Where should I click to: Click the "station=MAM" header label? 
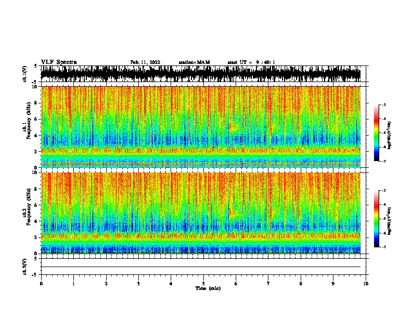tap(194, 62)
